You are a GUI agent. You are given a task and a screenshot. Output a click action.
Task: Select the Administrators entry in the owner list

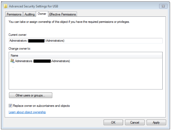coord(40,61)
